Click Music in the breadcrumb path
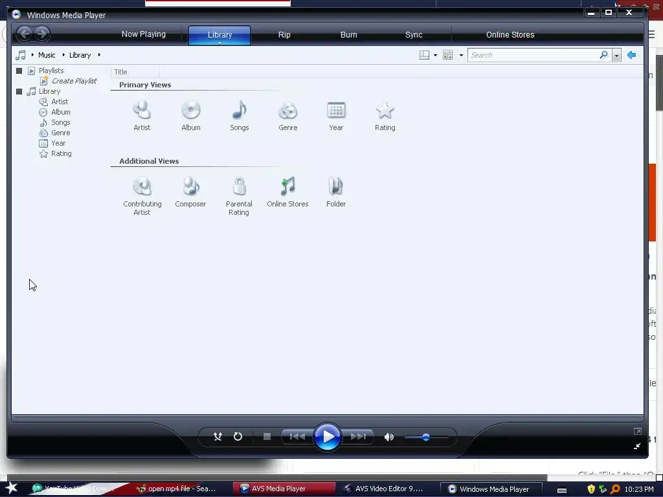The image size is (663, 497). [x=47, y=55]
